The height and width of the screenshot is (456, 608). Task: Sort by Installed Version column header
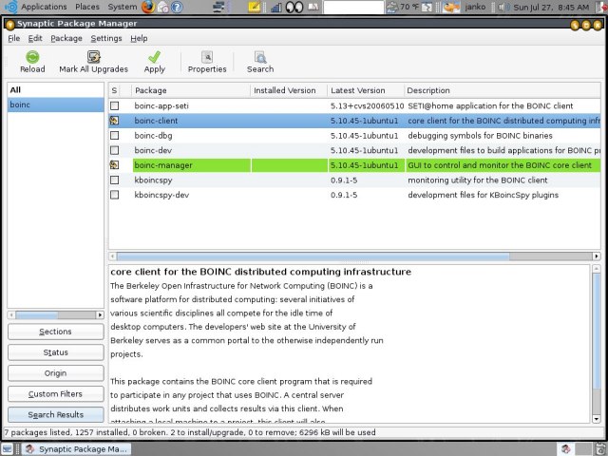(x=289, y=90)
